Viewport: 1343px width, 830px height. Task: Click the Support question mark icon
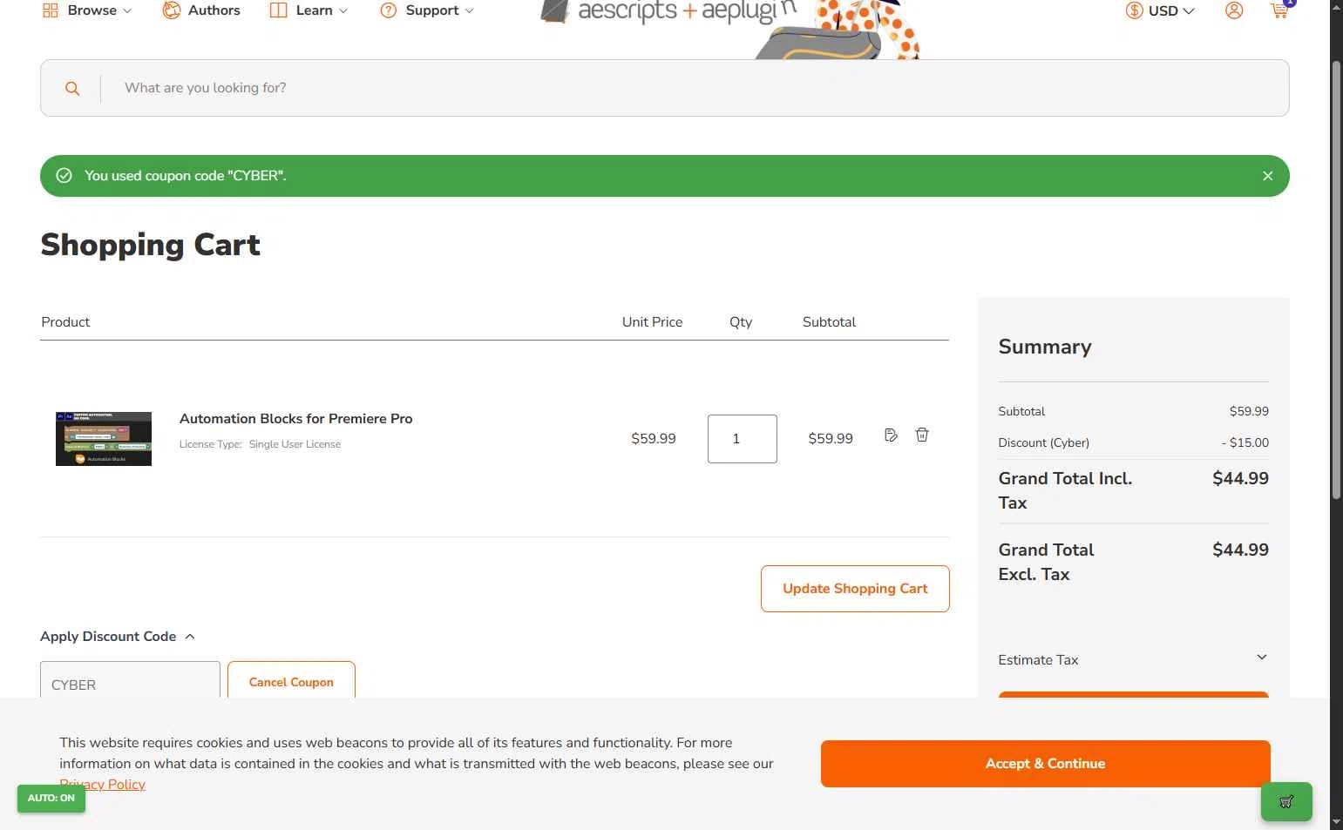389,10
